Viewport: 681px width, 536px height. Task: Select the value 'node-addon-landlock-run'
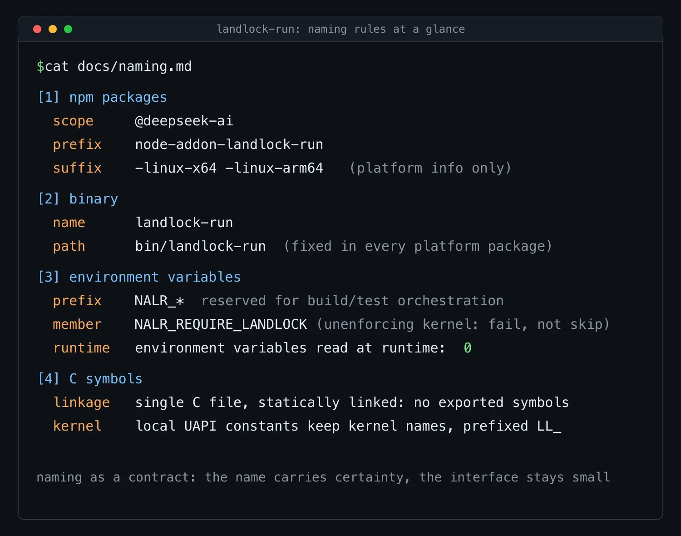[x=229, y=144]
